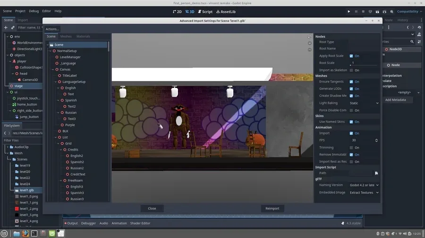Open the Inspector three-dot options menu

click(x=389, y=27)
